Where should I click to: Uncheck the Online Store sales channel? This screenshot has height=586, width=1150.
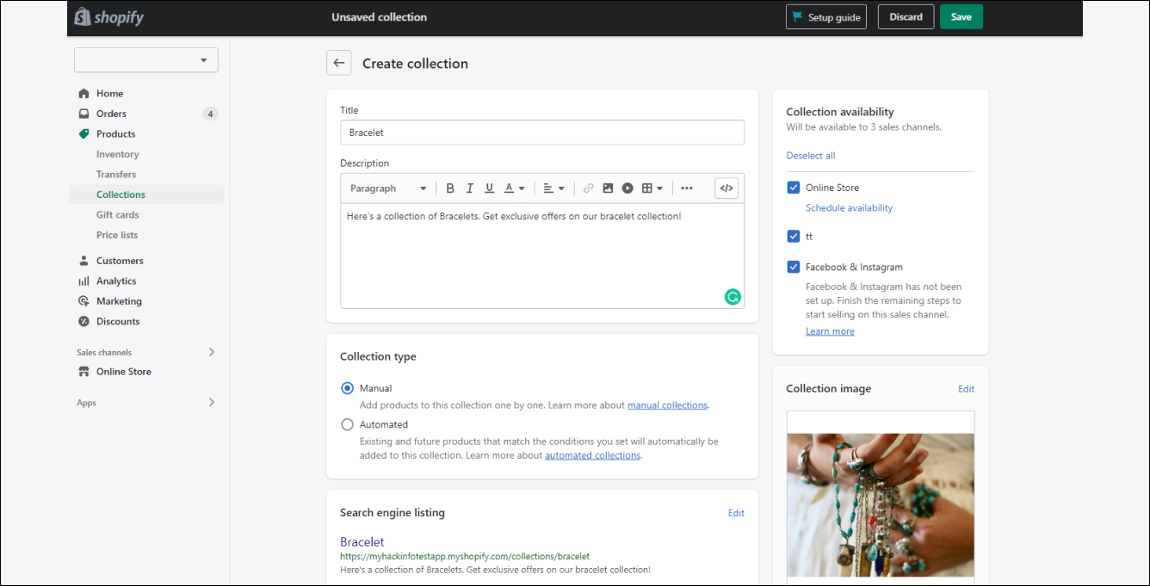(794, 188)
